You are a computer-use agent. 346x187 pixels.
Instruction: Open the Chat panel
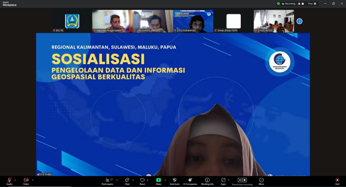tap(127, 180)
